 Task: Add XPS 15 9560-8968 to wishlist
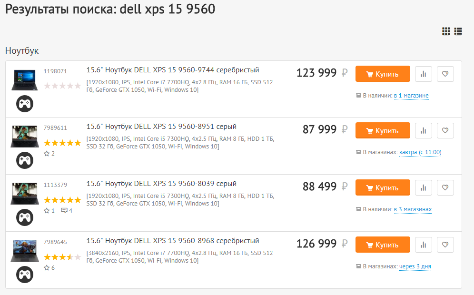pos(445,245)
